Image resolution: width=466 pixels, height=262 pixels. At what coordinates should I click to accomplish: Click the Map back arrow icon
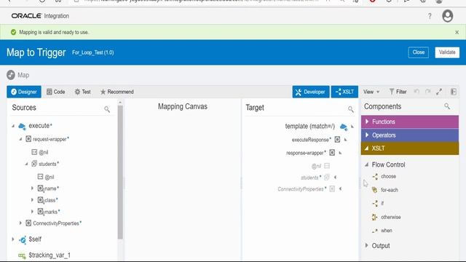(11, 75)
